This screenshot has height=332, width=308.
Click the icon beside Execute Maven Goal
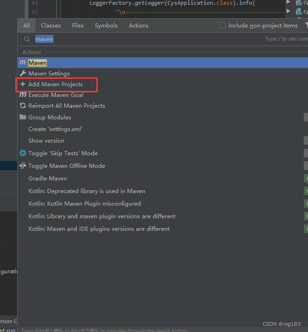23,95
